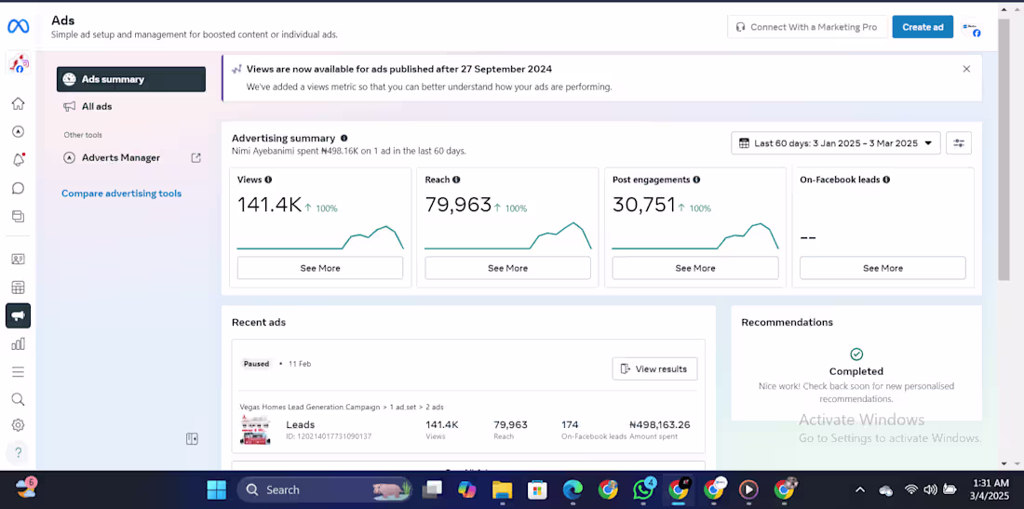Image resolution: width=1024 pixels, height=509 pixels.
Task: Click the Meta logo icon
Action: point(18,27)
